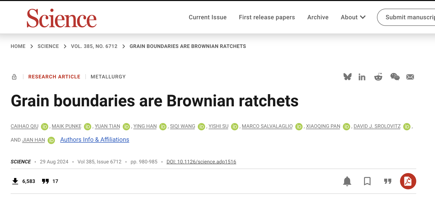Open the Archive navigation item
The width and height of the screenshot is (435, 202).
click(318, 17)
